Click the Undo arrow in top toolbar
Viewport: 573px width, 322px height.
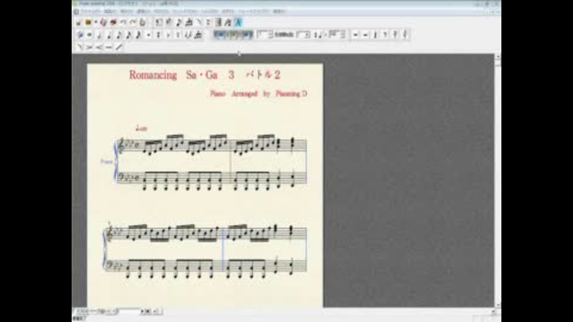coord(123,23)
